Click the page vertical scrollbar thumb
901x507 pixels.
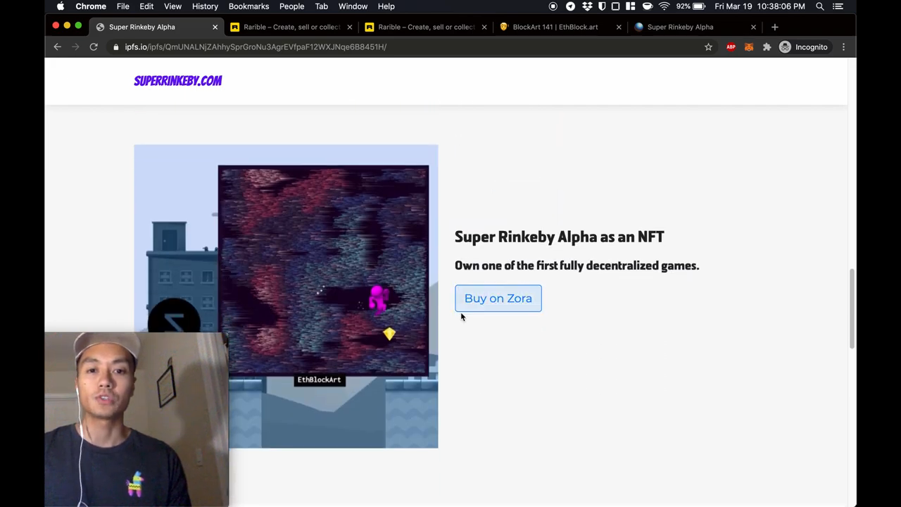point(852,308)
